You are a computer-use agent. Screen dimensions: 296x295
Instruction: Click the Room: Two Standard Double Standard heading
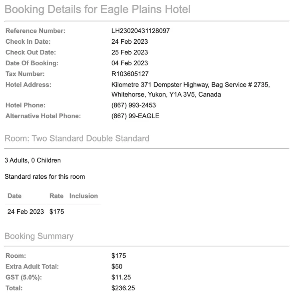(77, 139)
